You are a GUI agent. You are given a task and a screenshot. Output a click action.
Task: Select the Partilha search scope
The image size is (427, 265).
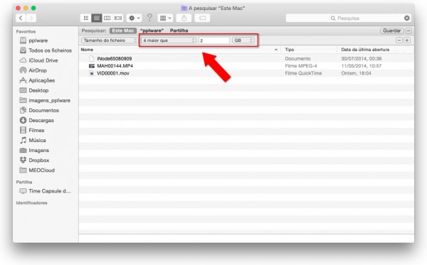click(179, 31)
